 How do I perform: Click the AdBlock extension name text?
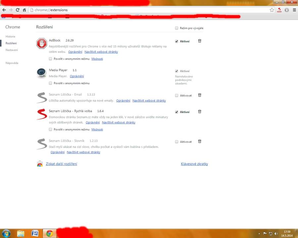(55, 40)
